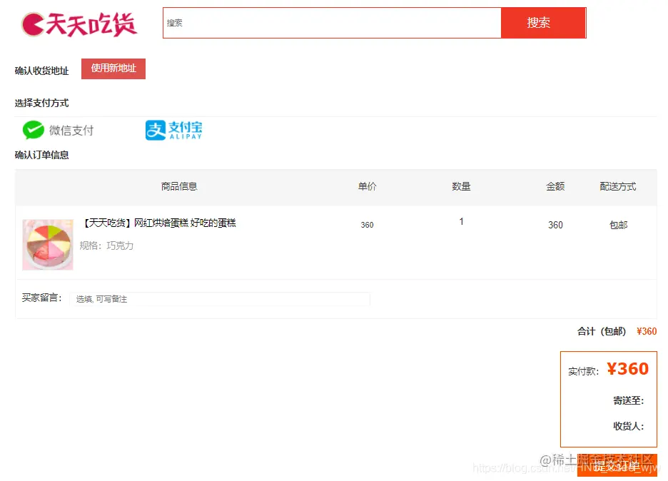Click the 金额 column header
Screen dimensions: 668x481
point(555,186)
